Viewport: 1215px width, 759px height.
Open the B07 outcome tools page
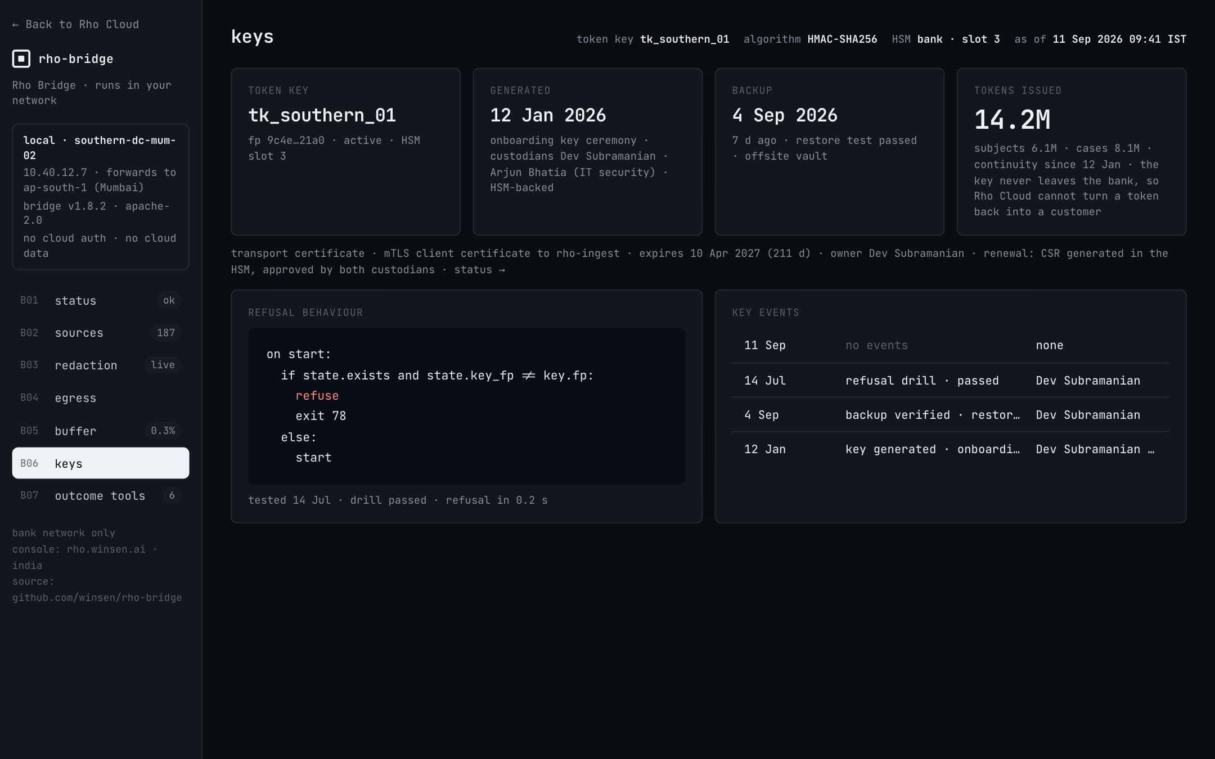(101, 495)
